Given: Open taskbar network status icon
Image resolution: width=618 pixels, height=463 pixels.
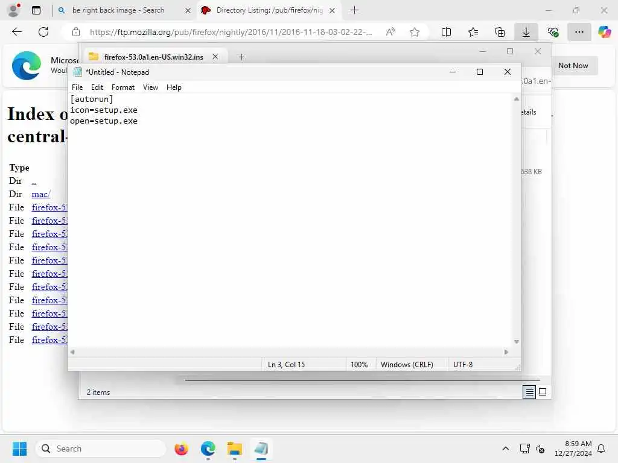Looking at the screenshot, I should (524, 449).
